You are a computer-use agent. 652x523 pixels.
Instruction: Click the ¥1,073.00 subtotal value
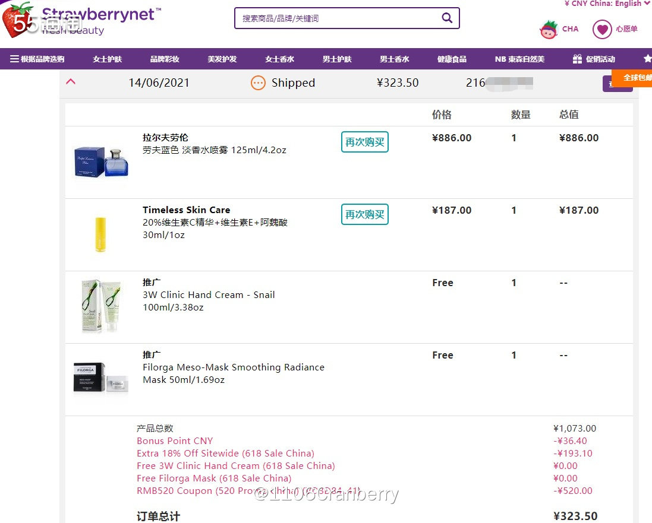point(575,428)
